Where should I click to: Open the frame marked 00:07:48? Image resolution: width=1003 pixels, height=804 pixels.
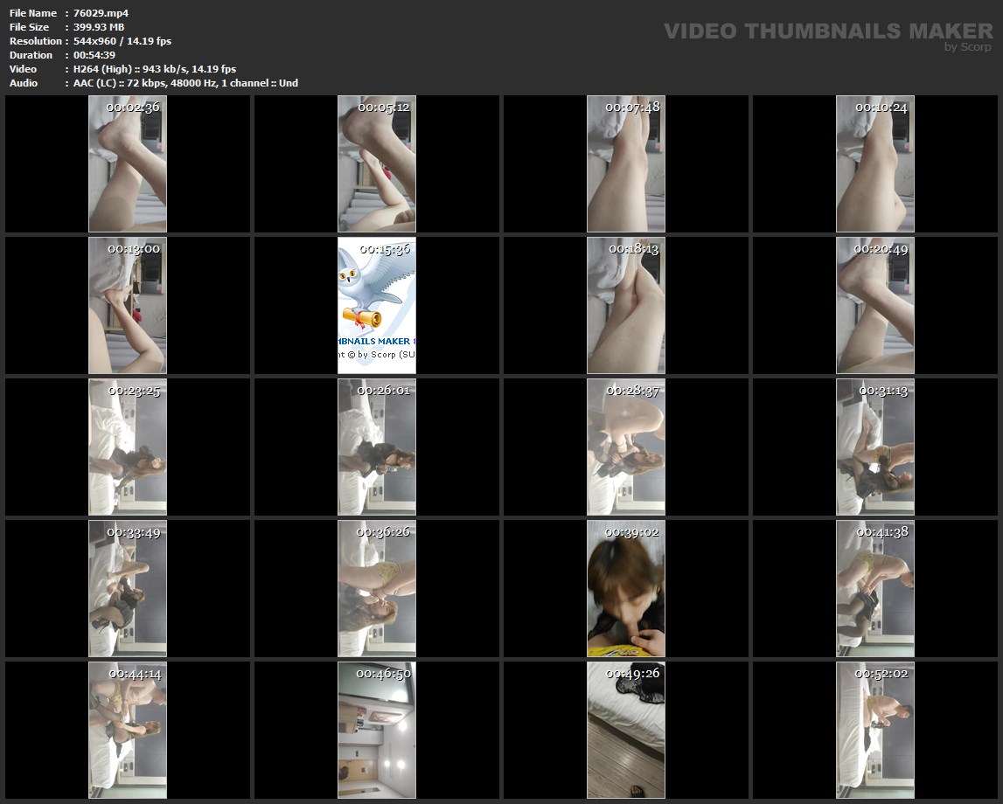[626, 163]
